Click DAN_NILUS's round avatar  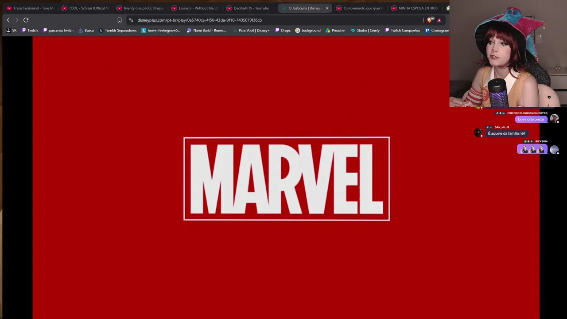coord(478,132)
